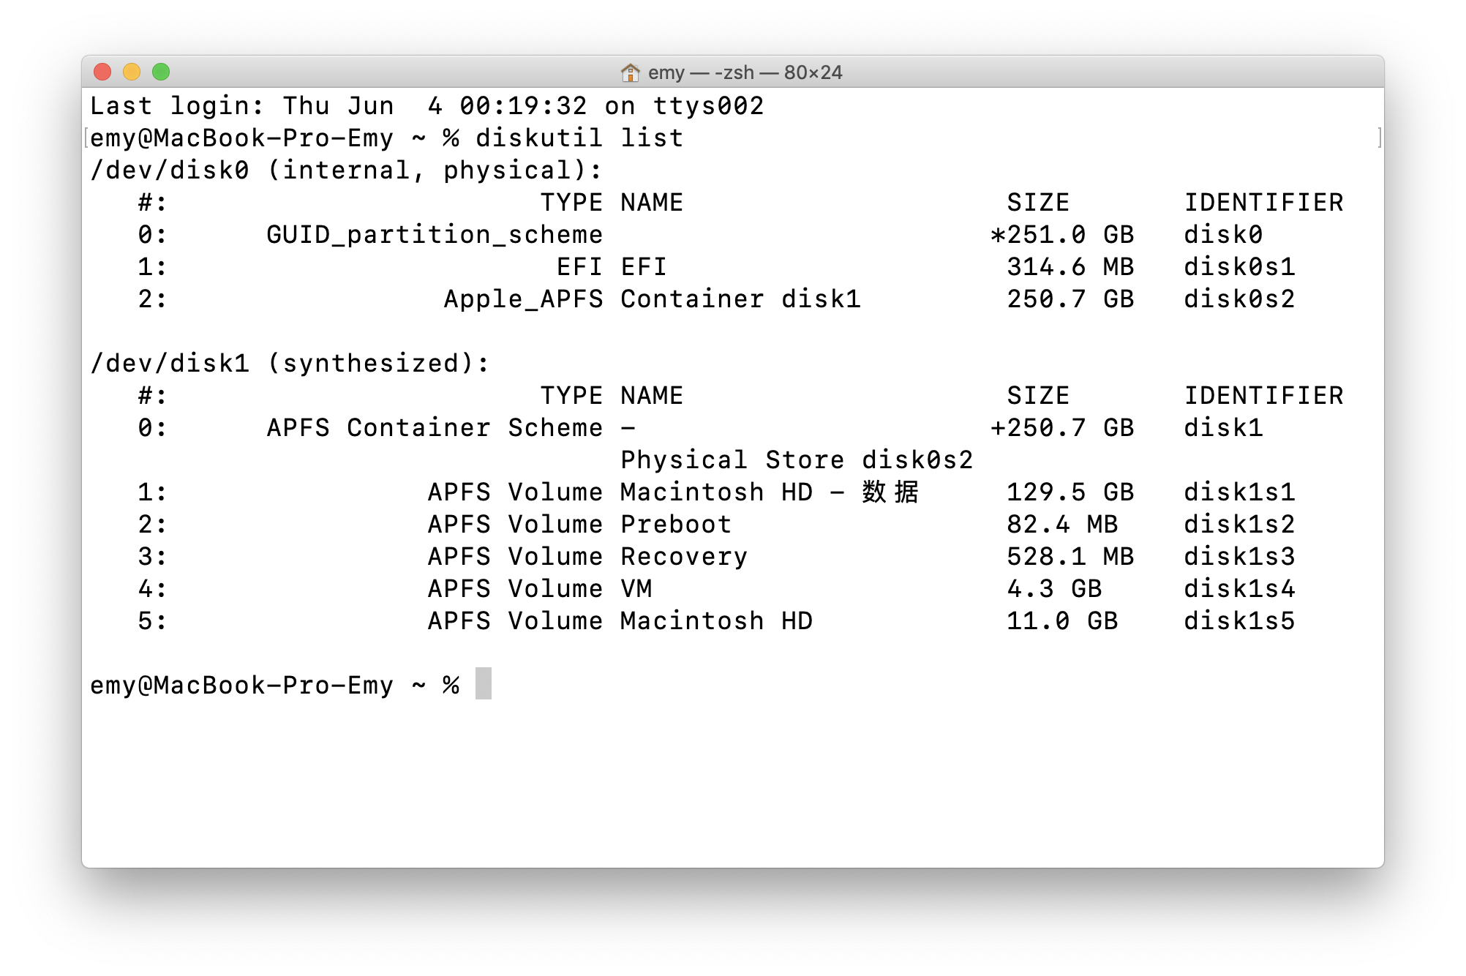1466x976 pixels.
Task: Click the blinking cursor block at prompt
Action: [483, 683]
